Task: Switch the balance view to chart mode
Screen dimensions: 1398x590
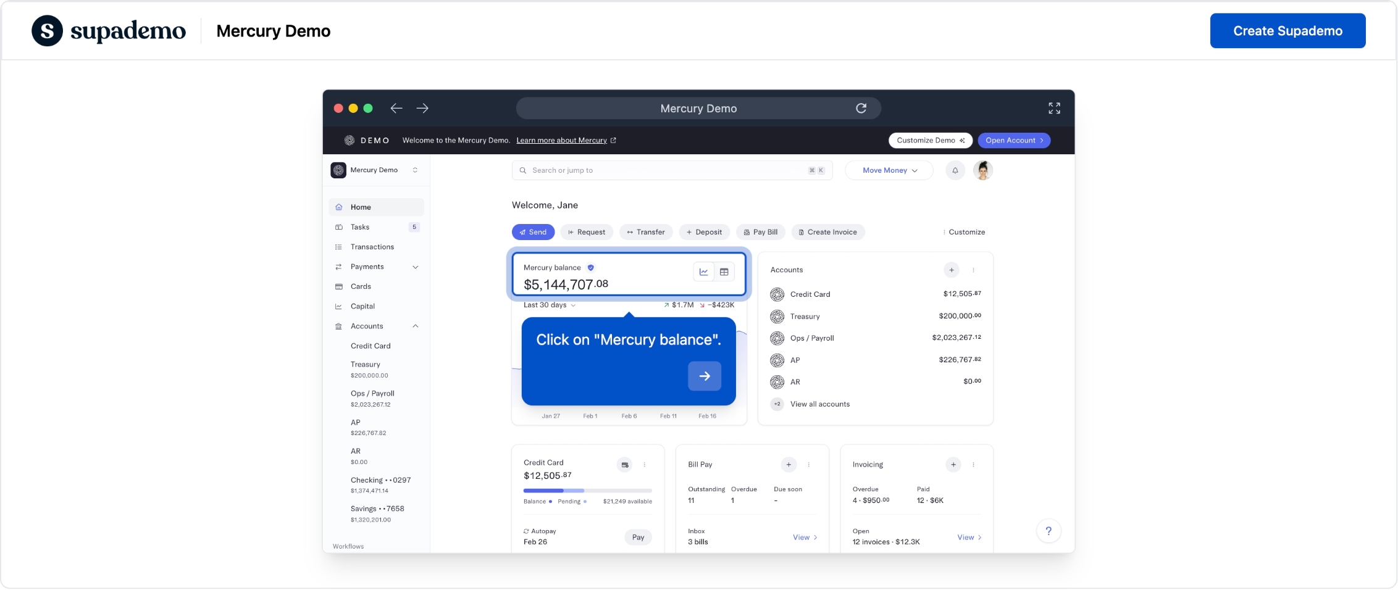Action: (703, 272)
